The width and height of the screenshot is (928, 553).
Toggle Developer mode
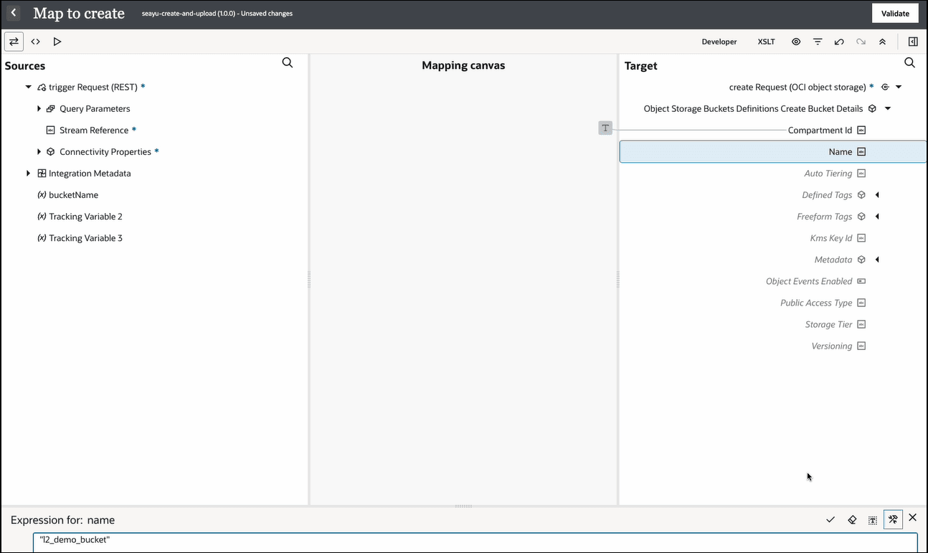pos(719,42)
